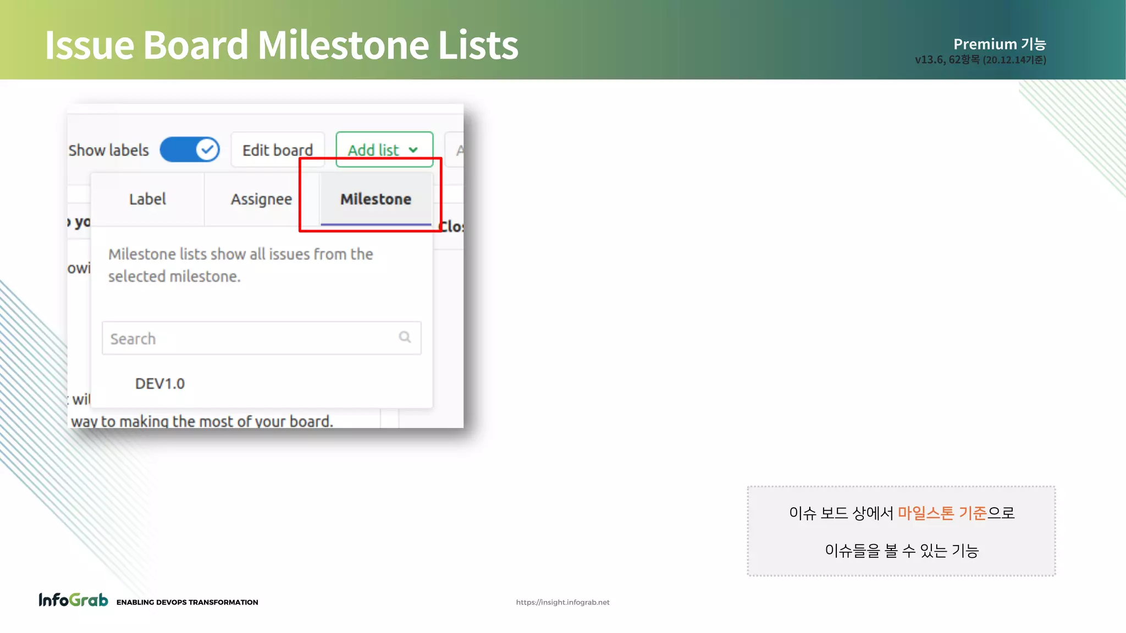This screenshot has height=633, width=1126.
Task: Click the '이슈들을 볼 수 있는 기능' text line
Action: click(902, 551)
